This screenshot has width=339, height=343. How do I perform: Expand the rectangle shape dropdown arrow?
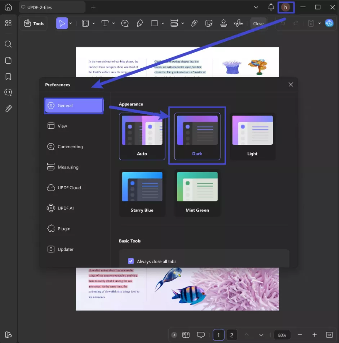coord(163,23)
